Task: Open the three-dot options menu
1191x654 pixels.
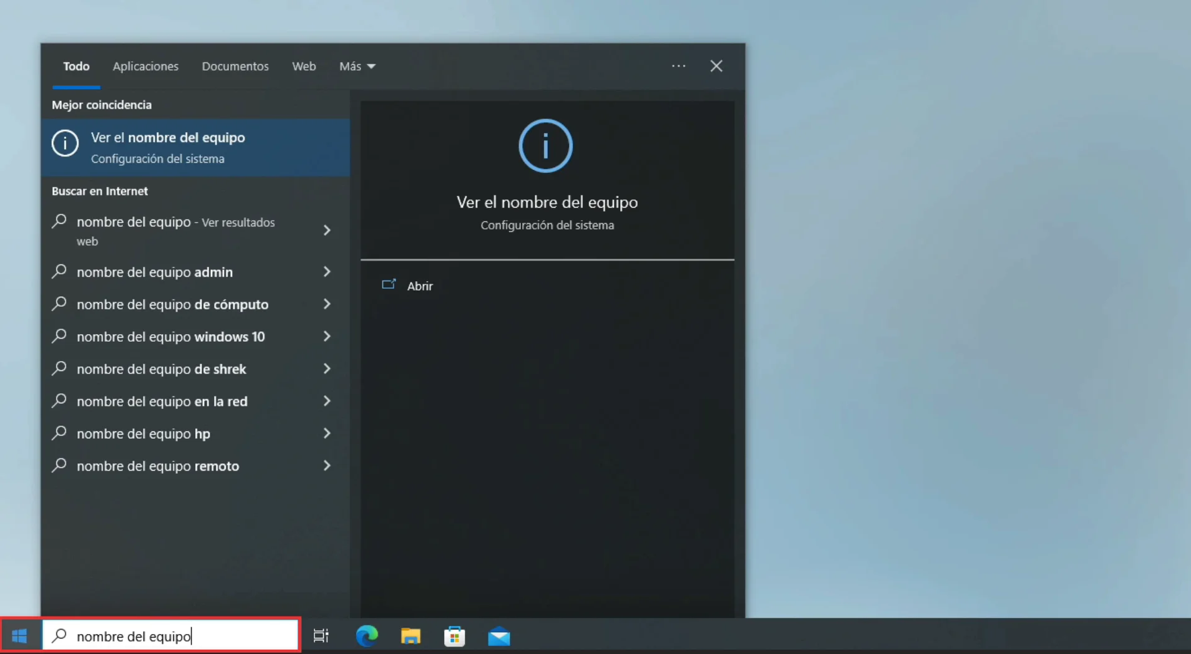Action: [x=678, y=66]
